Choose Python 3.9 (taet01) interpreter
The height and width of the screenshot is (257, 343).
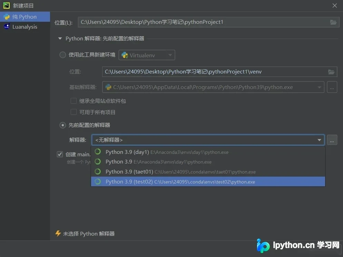coord(208,172)
